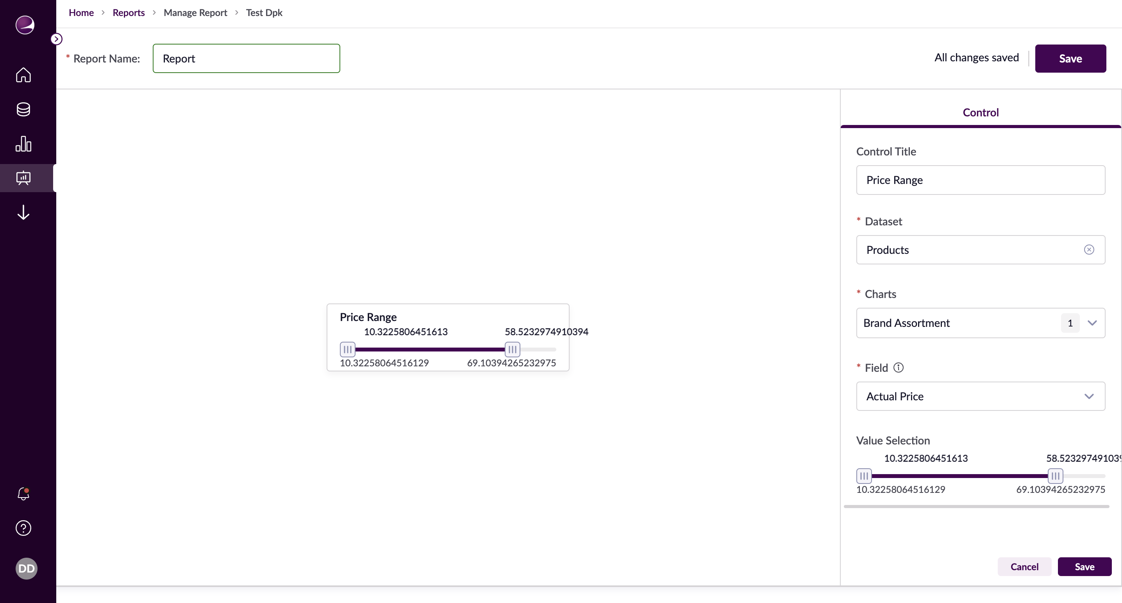Show the Field info tooltip icon
The image size is (1122, 603).
(898, 368)
